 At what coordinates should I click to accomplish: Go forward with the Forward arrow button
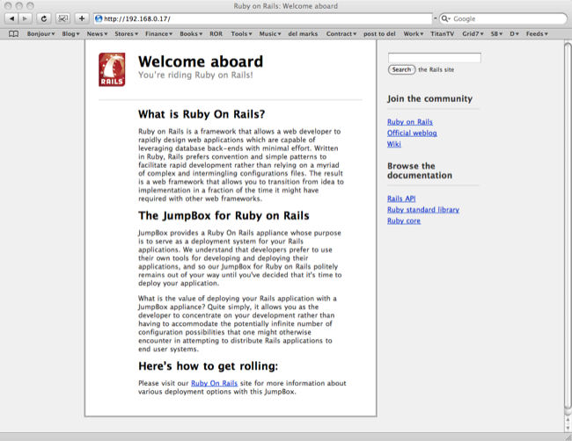tap(25, 18)
